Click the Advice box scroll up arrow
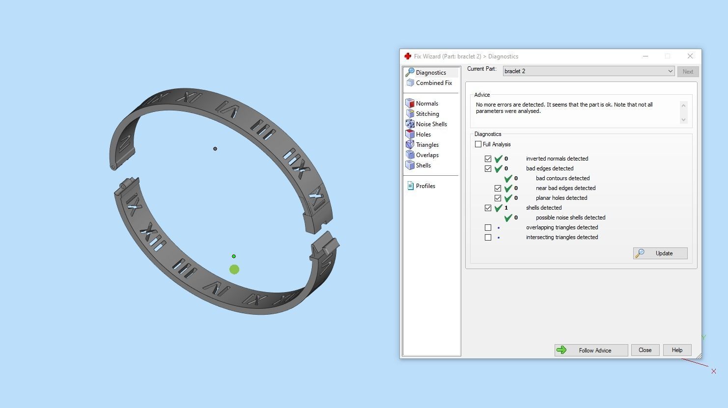Image resolution: width=728 pixels, height=408 pixels. 683,105
